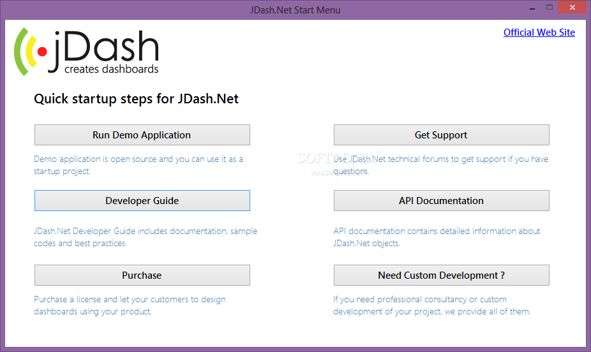Screen dimensions: 591x352
Task: Click 'Purchase a license' description text
Action: [x=130, y=305]
